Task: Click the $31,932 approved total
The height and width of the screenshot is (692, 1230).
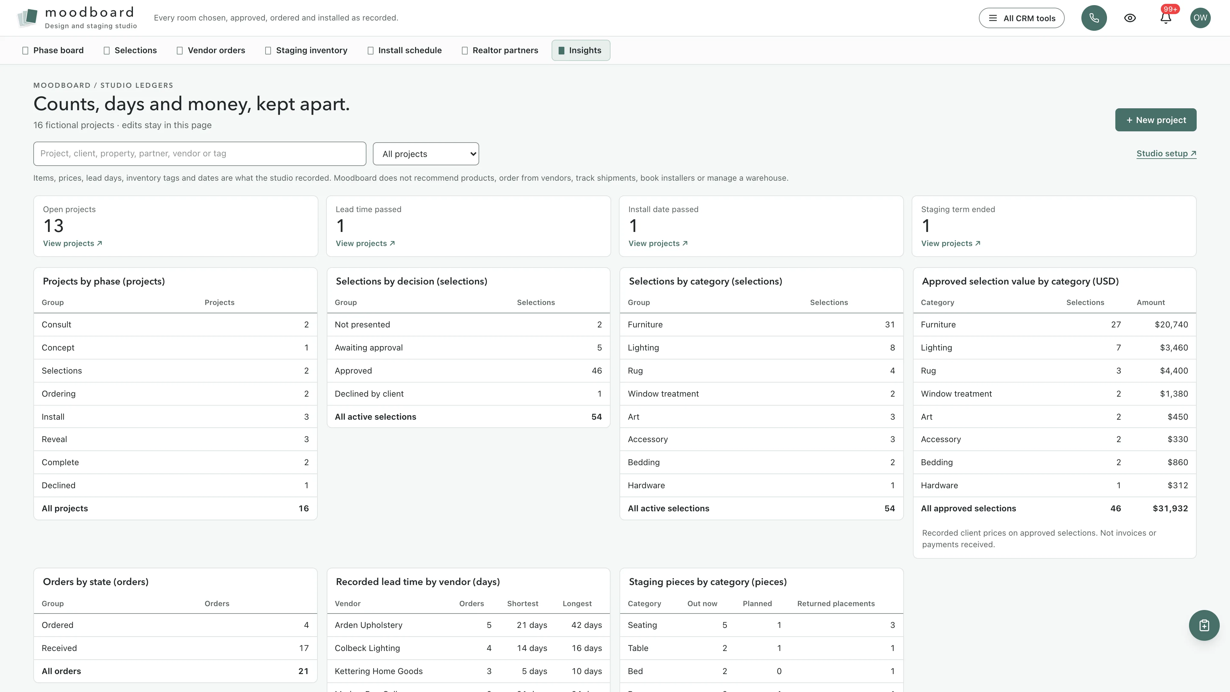Action: (1170, 509)
